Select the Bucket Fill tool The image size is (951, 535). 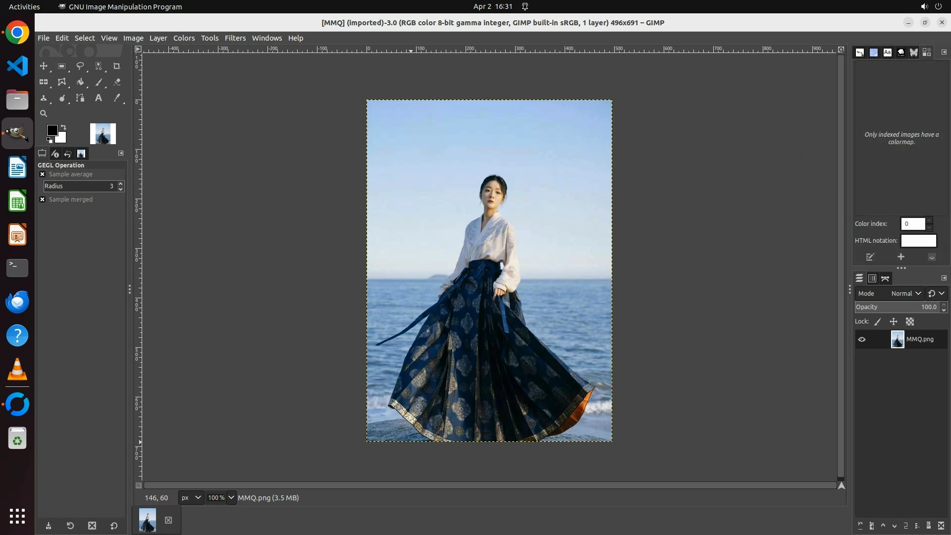coord(80,82)
